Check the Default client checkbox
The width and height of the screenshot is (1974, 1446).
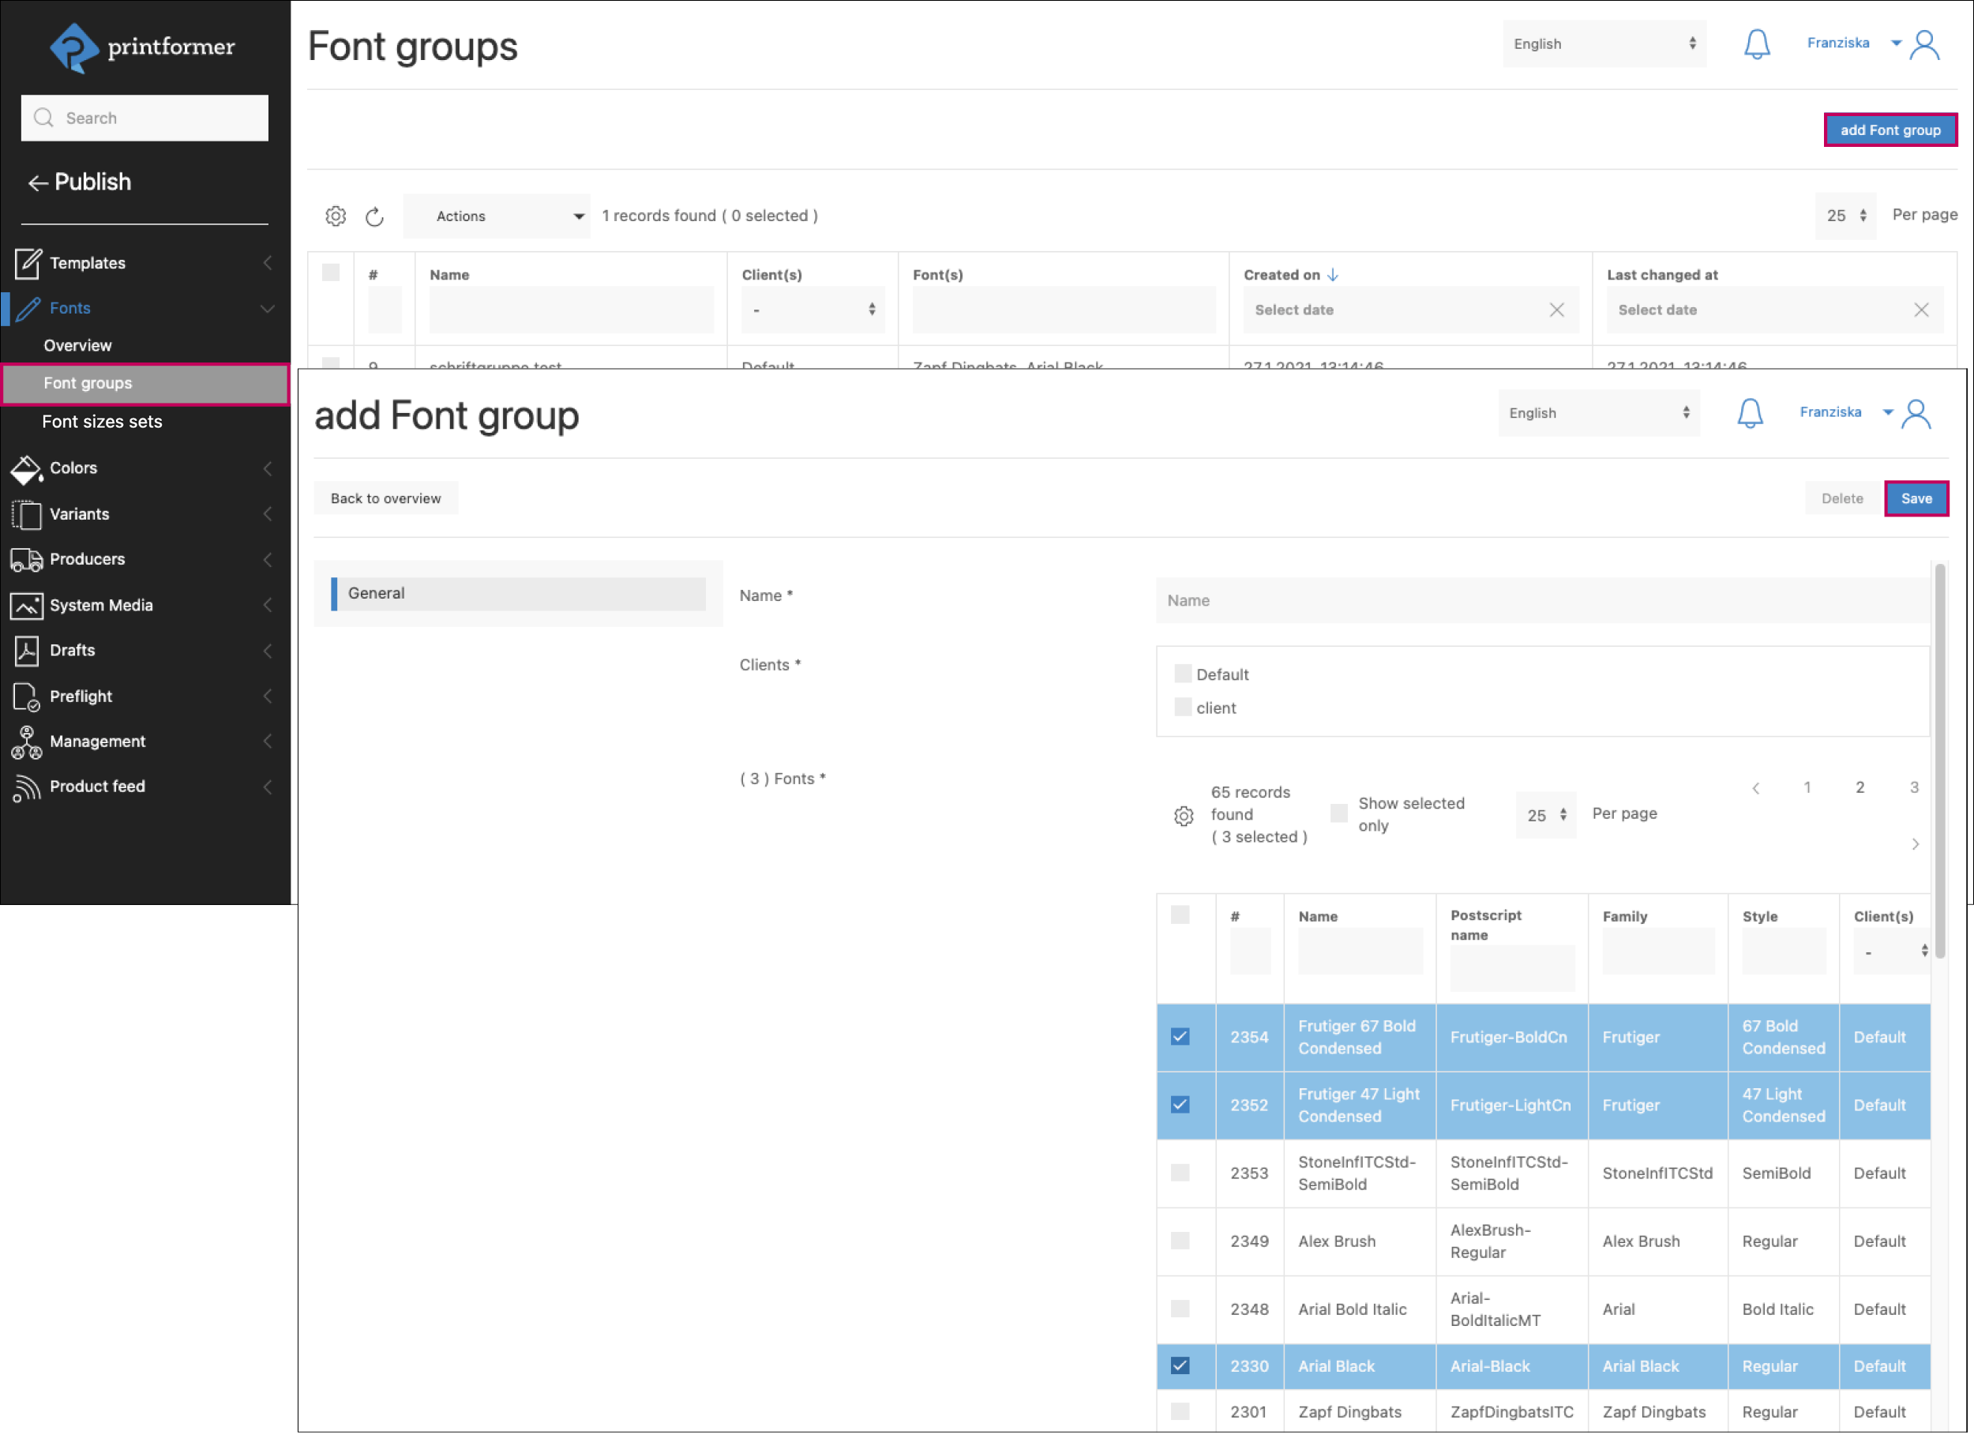pyautogui.click(x=1182, y=674)
